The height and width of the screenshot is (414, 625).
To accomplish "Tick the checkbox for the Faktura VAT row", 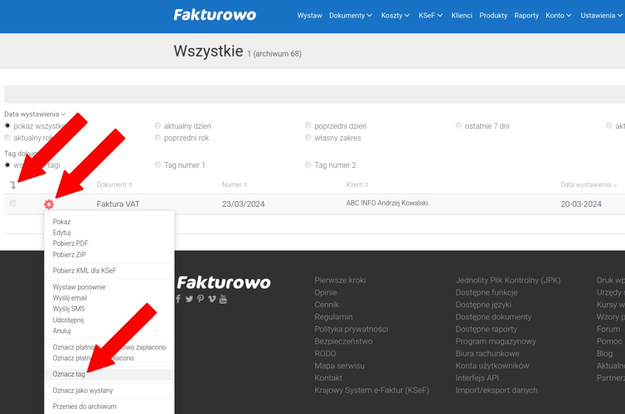I will [x=13, y=204].
